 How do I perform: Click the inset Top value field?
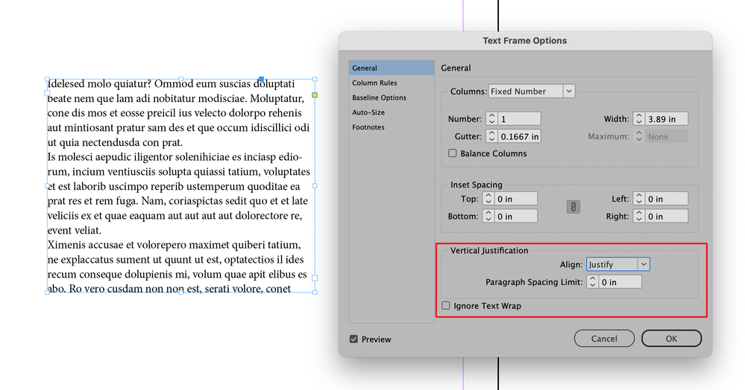(x=516, y=198)
